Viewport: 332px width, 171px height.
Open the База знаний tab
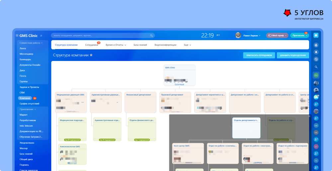click(x=140, y=45)
